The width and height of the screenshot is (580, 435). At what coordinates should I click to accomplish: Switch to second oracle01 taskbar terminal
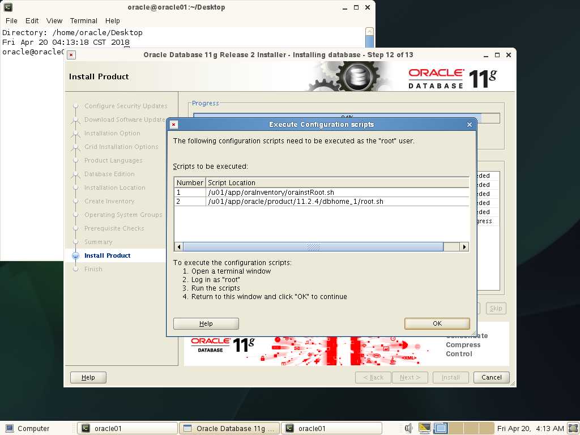[331, 428]
